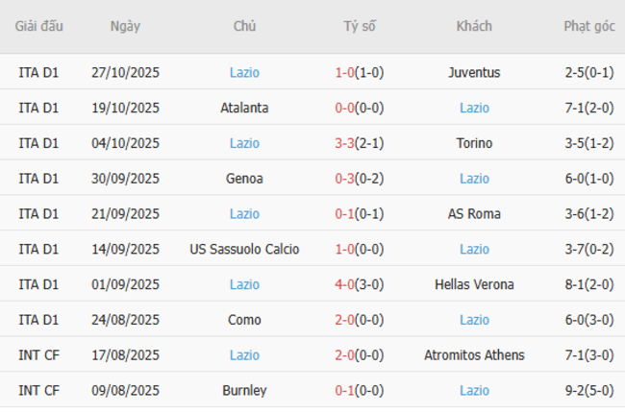625x414 pixels.
Task: Open the Burnley team link
Action: click(x=244, y=391)
